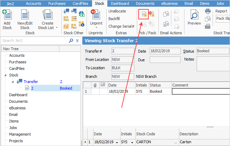Collapse the Transfer node in Nav Tree
The width and height of the screenshot is (230, 146).
[13, 82]
